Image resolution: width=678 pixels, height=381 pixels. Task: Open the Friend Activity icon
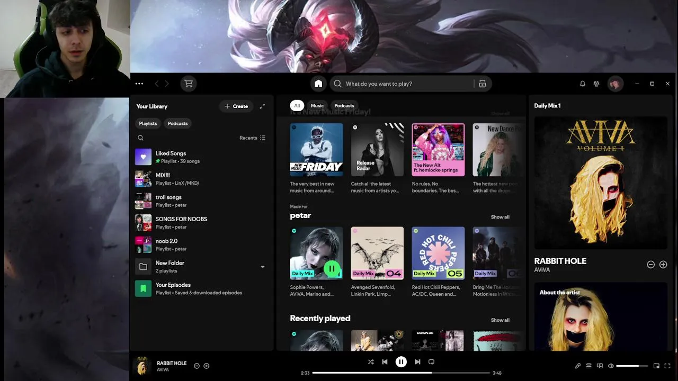coord(596,84)
